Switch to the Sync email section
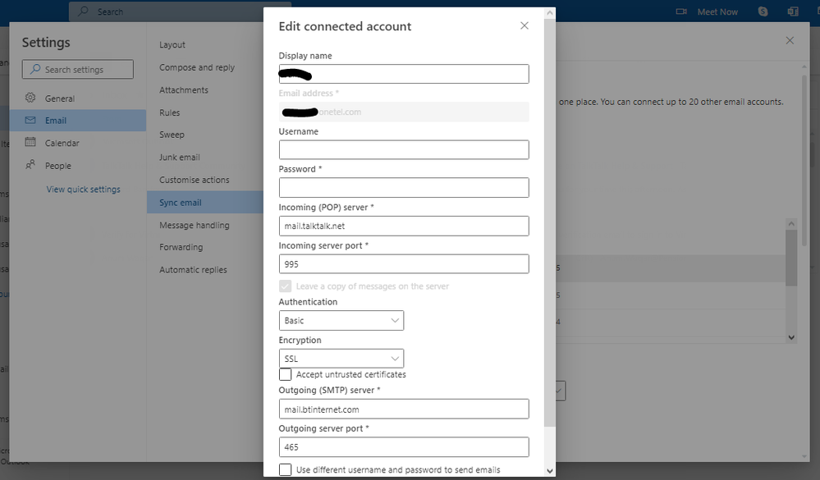The image size is (820, 480). tap(181, 202)
